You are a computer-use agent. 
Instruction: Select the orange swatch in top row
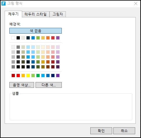coord(48,38)
